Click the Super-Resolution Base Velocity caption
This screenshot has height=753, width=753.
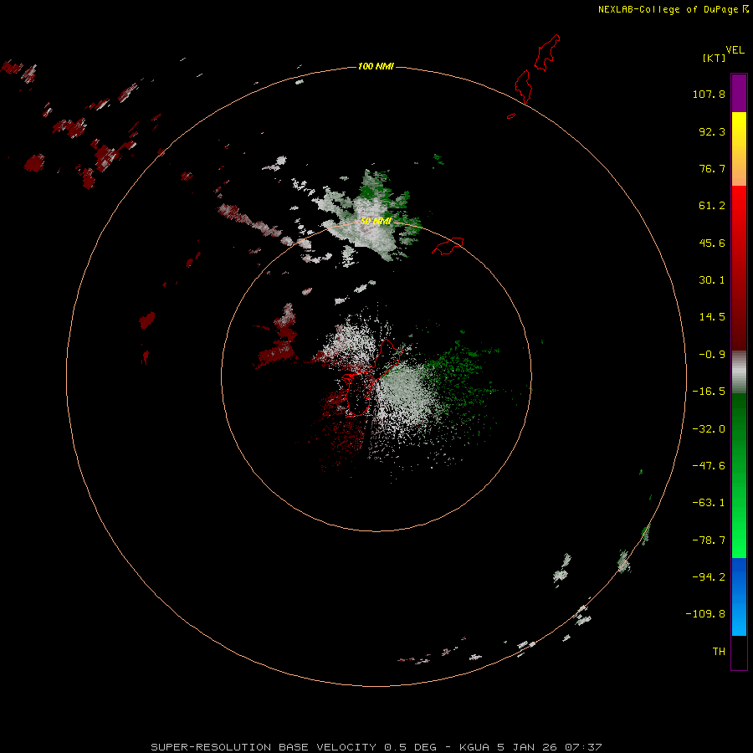[376, 747]
